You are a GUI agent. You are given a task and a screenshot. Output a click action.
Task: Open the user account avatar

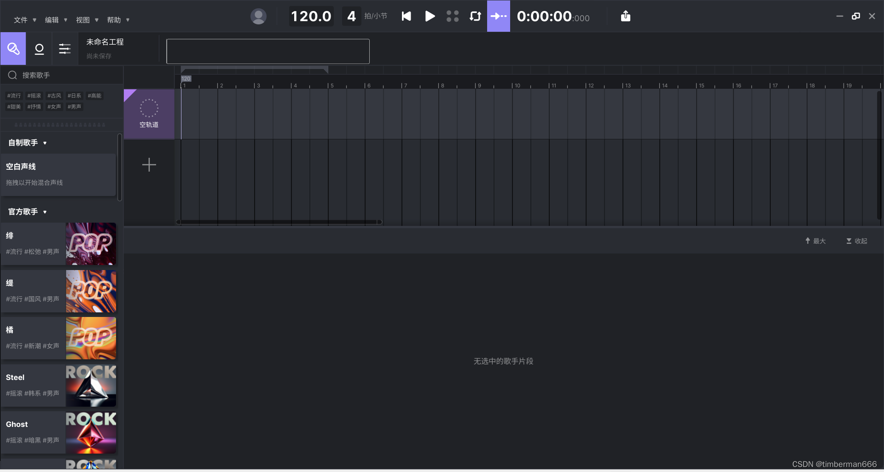coord(258,17)
